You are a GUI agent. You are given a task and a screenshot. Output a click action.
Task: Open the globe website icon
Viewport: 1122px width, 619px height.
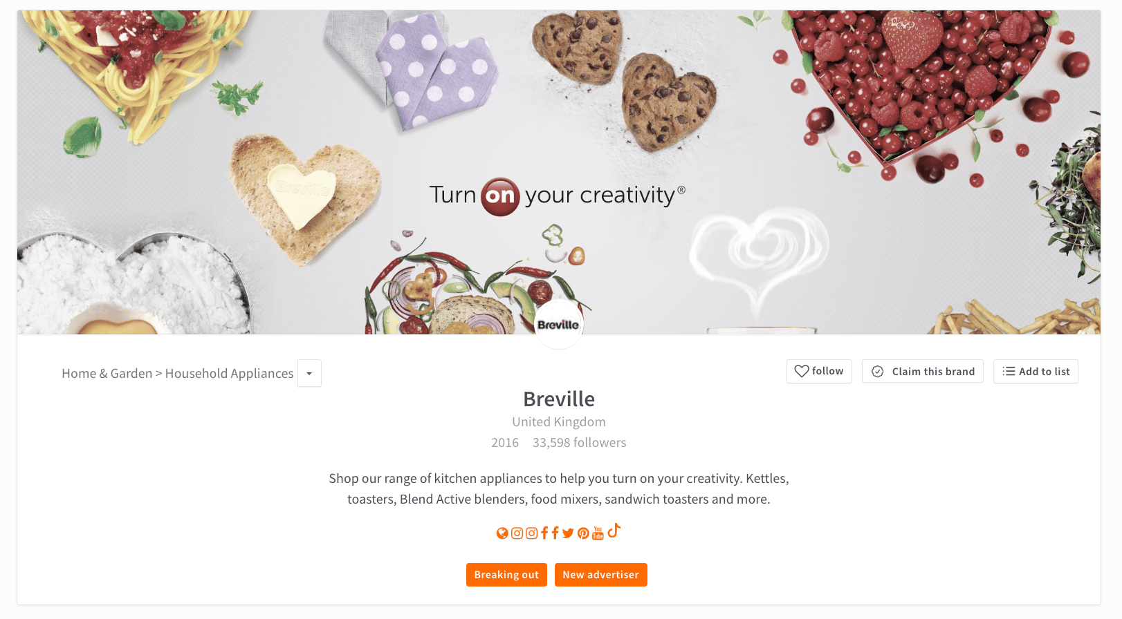coord(502,533)
